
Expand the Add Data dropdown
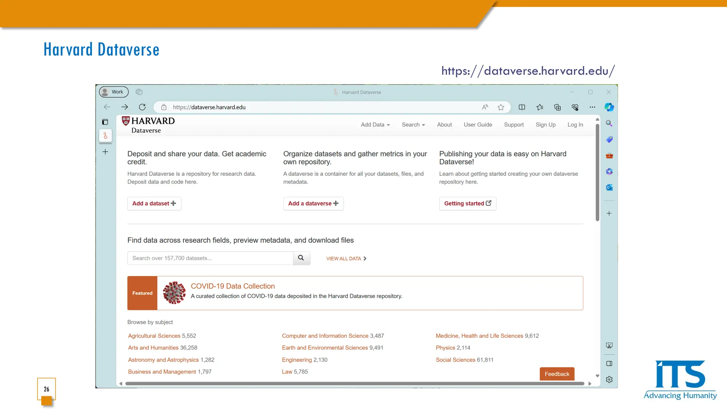point(375,125)
